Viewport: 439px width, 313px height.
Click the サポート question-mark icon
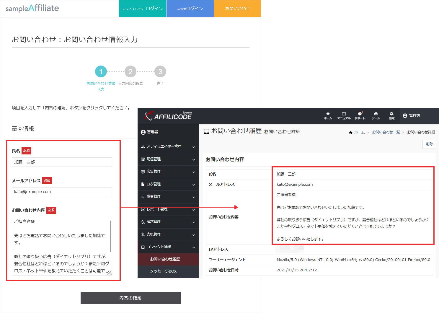(x=360, y=115)
